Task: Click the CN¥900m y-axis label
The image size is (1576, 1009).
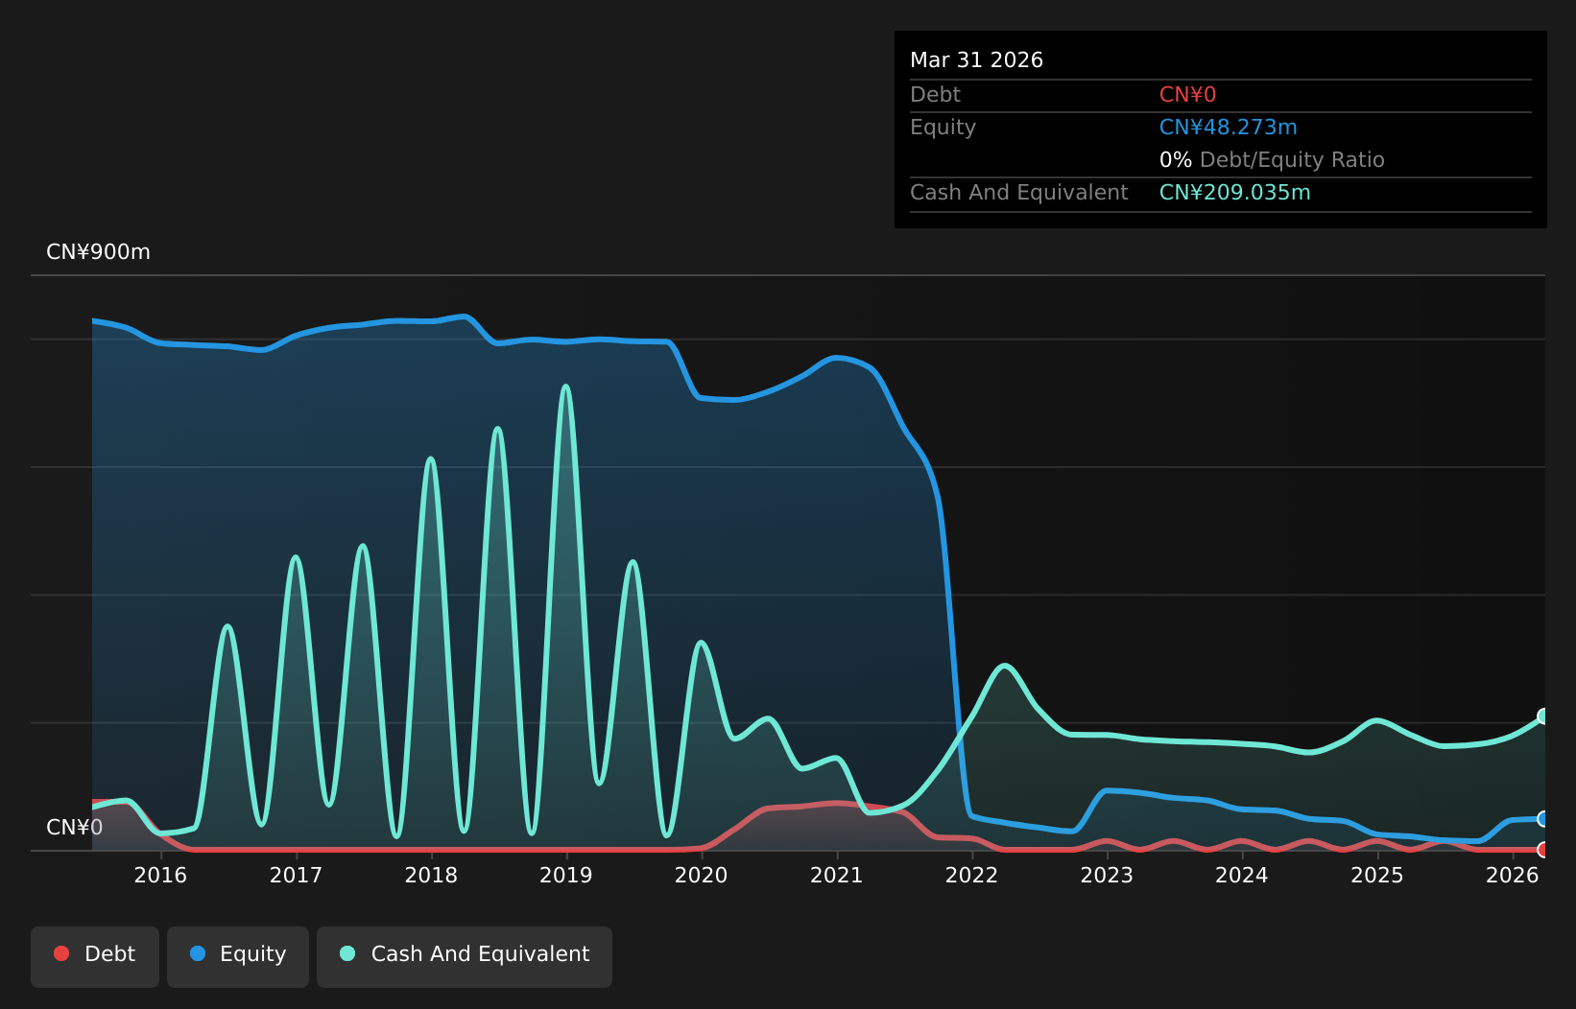Action: (98, 252)
